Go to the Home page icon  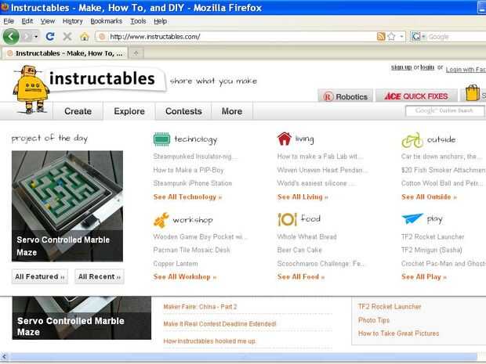click(x=84, y=37)
